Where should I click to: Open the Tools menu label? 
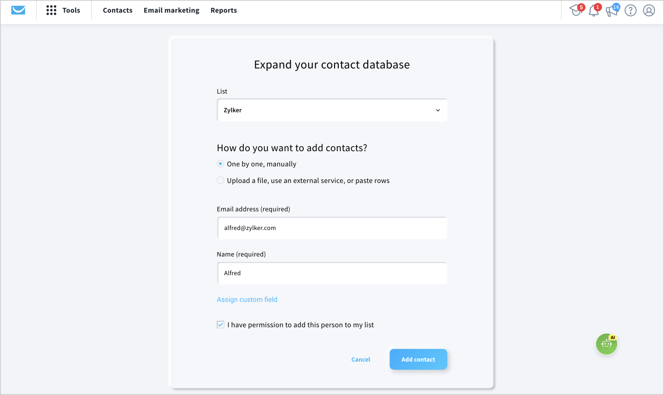tap(71, 10)
